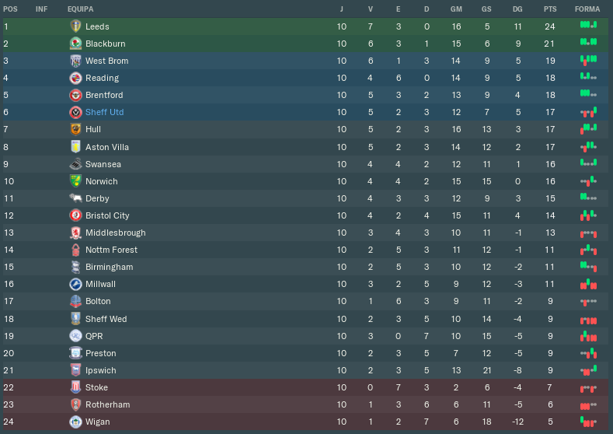613x434 pixels.
Task: Click the Blackburn club crest
Action: point(75,44)
